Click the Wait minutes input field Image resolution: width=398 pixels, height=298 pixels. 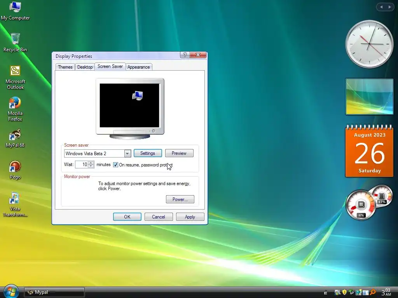pyautogui.click(x=82, y=165)
